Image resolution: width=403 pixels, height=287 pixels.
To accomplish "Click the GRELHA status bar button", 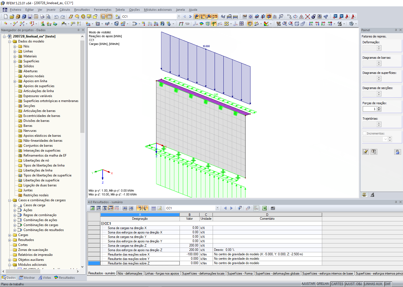I will [x=323, y=284].
